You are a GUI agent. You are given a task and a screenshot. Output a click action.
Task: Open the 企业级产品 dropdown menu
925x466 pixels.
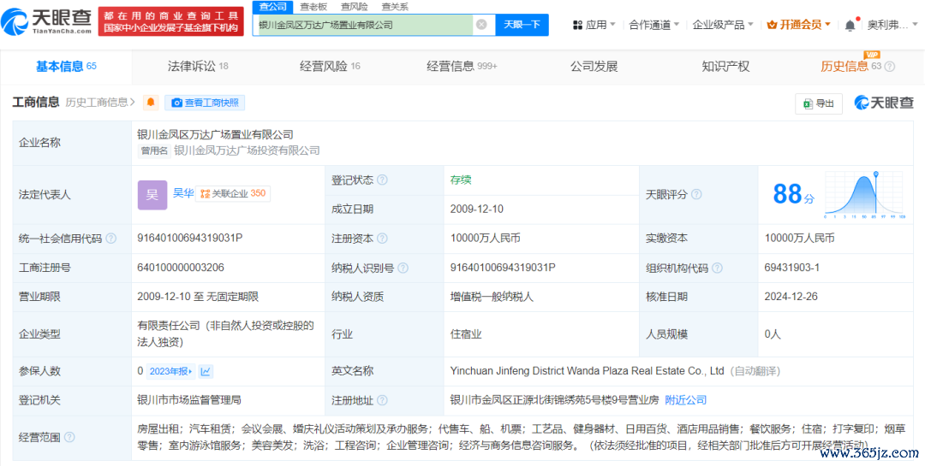(x=722, y=25)
